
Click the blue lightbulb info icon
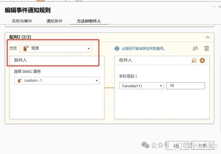[117, 48]
